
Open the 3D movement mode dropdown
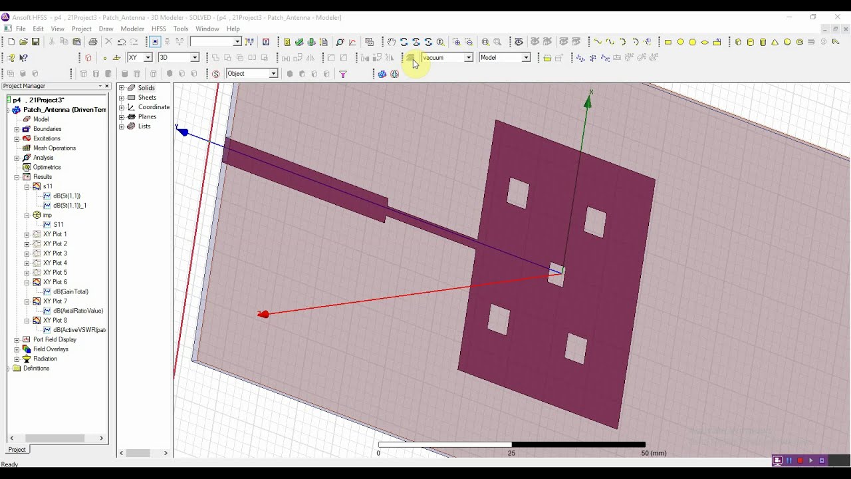[195, 58]
